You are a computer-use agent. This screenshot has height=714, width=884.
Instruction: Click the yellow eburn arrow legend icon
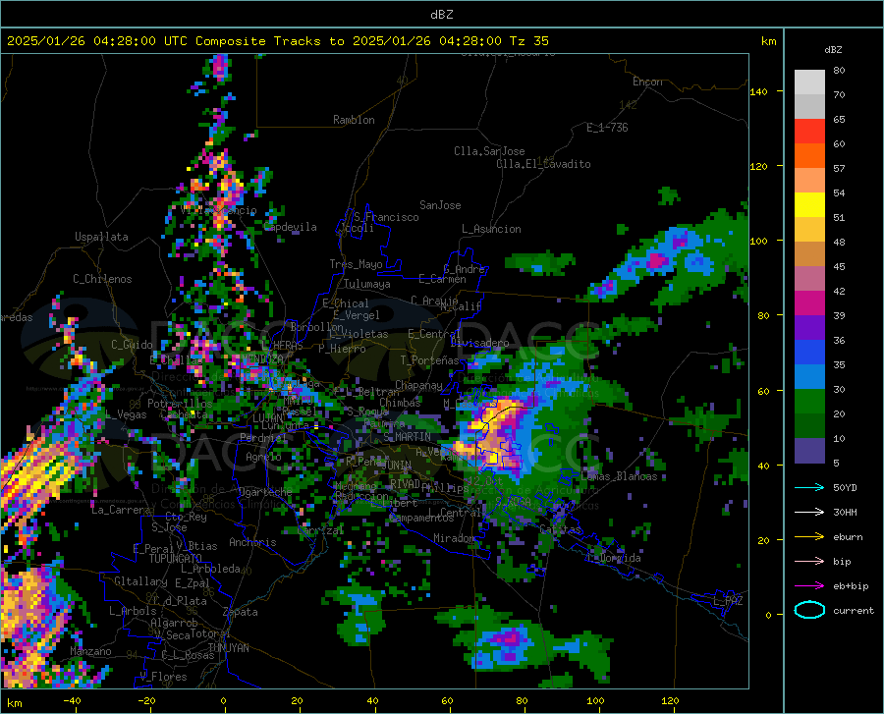pos(809,537)
